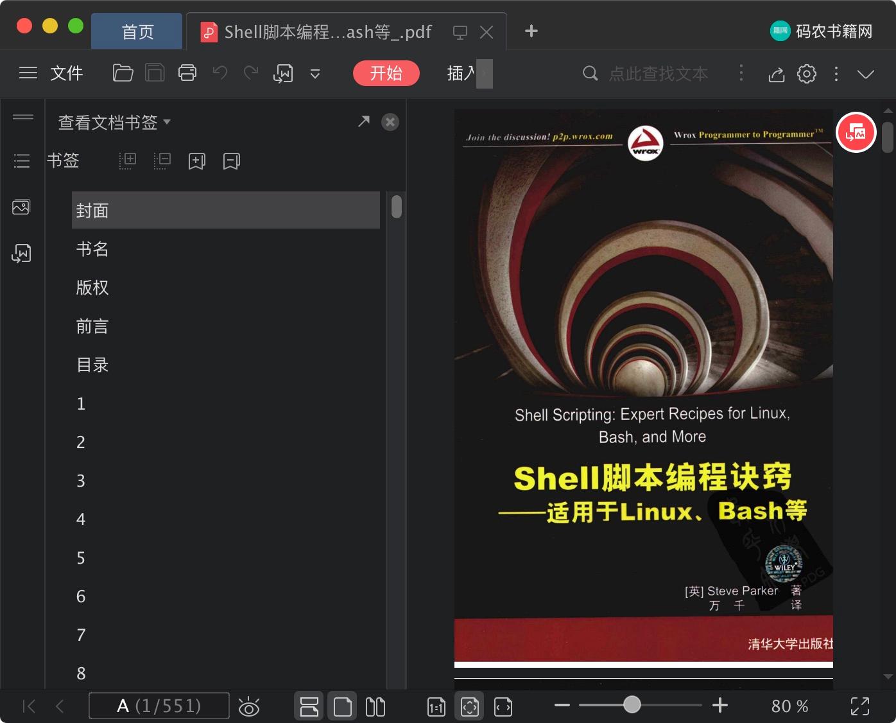The width and height of the screenshot is (896, 723).
Task: Click the zoom out minus button
Action: pos(562,705)
